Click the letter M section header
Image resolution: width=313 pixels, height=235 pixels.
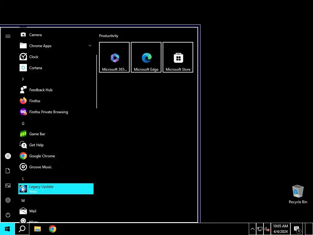[23, 201]
